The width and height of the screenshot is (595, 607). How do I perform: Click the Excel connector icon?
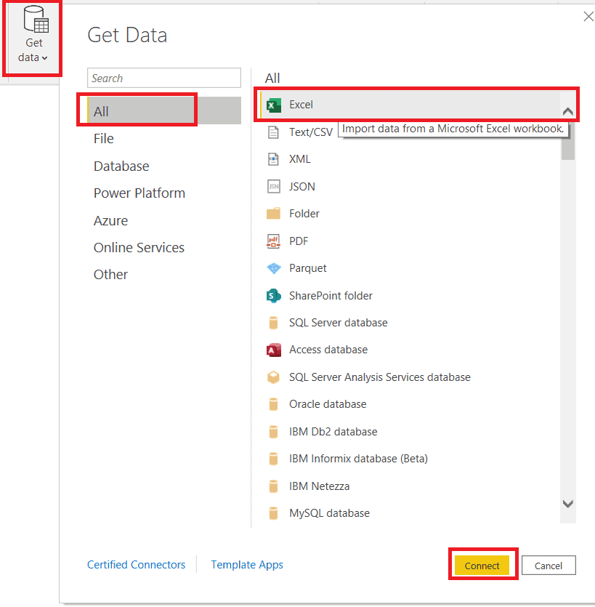[274, 105]
